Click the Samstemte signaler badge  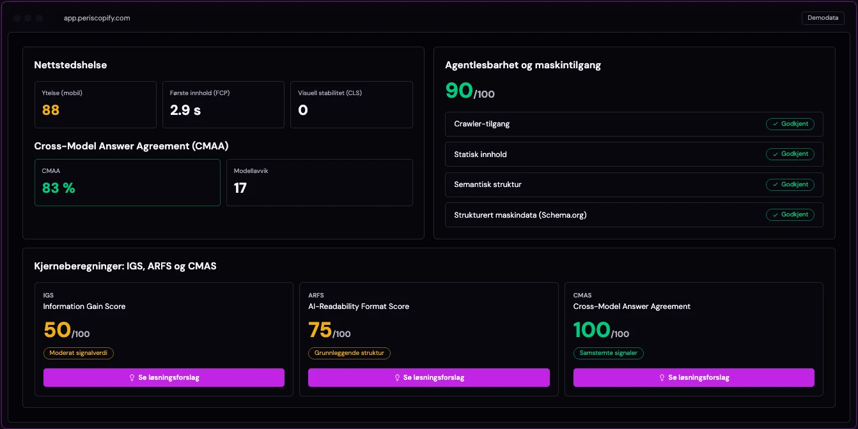pyautogui.click(x=609, y=353)
